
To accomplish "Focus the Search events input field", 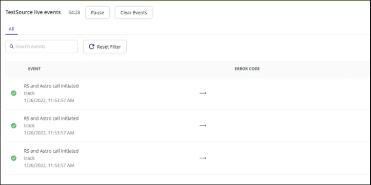I will 42,47.
